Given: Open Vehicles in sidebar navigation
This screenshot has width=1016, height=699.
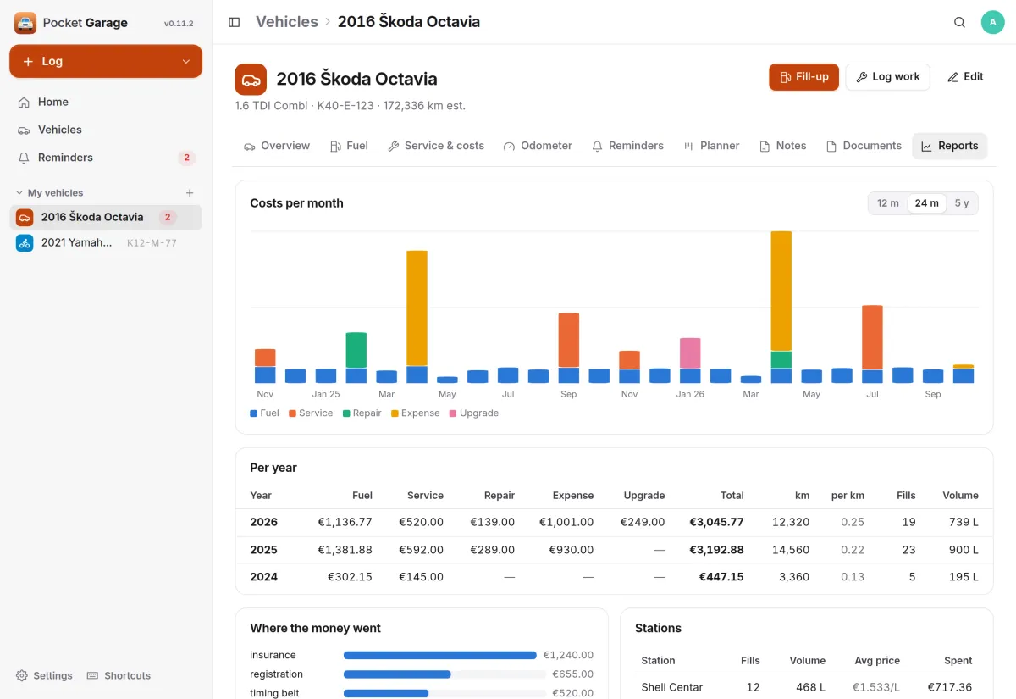Looking at the screenshot, I should [x=106, y=130].
